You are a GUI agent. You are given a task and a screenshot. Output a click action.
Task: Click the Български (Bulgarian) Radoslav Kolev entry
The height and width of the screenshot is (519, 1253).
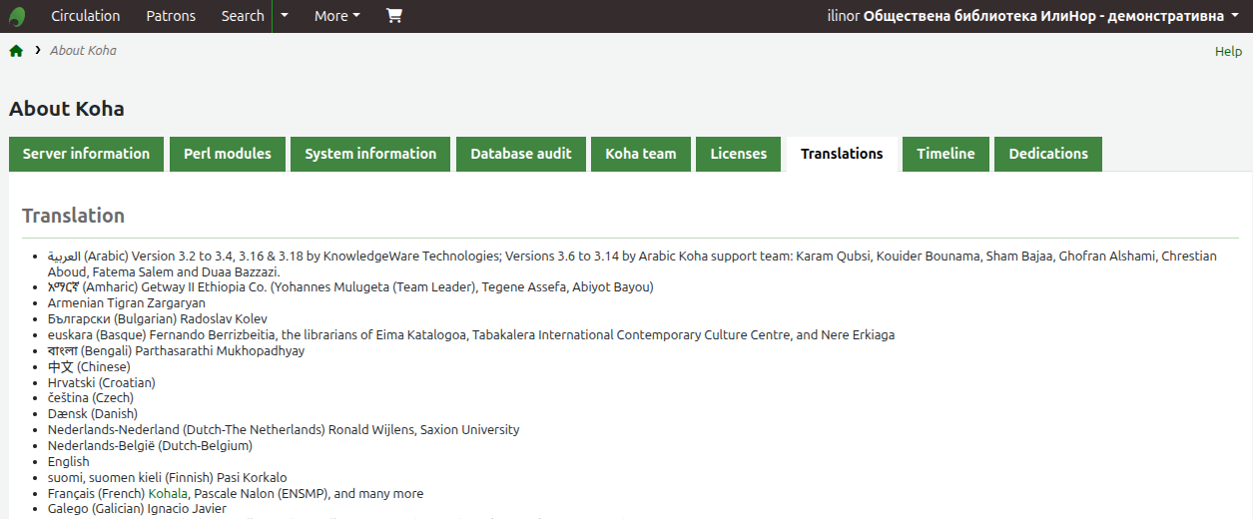(158, 318)
